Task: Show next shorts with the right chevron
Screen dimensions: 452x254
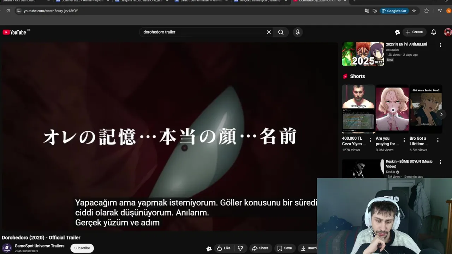Action: pos(441,114)
